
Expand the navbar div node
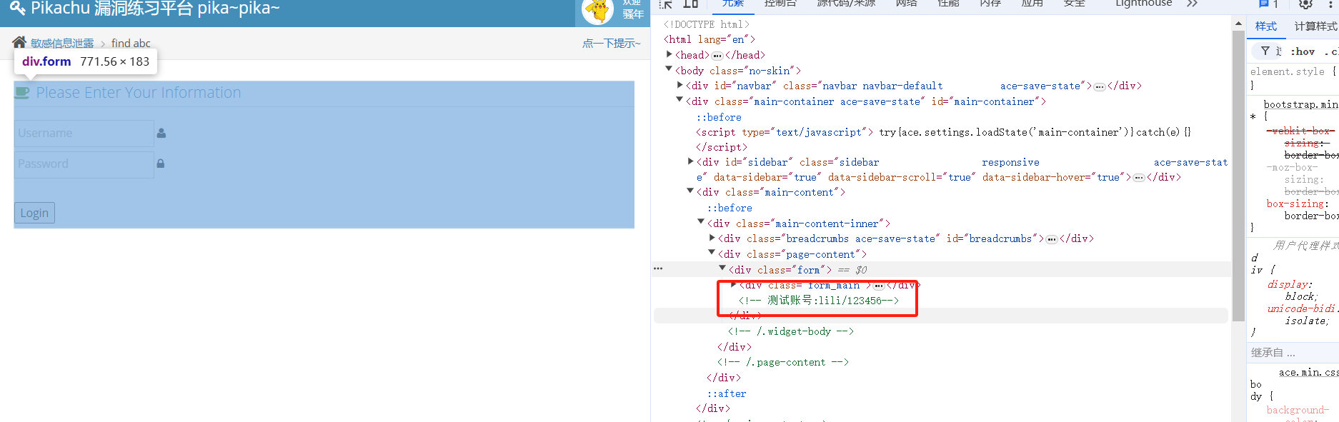pos(680,85)
